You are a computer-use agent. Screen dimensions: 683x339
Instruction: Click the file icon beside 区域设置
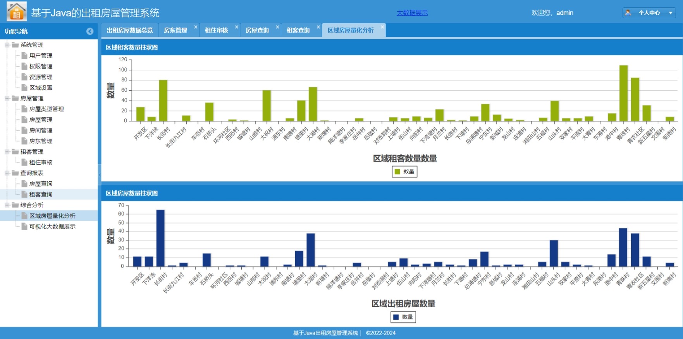pyautogui.click(x=24, y=88)
